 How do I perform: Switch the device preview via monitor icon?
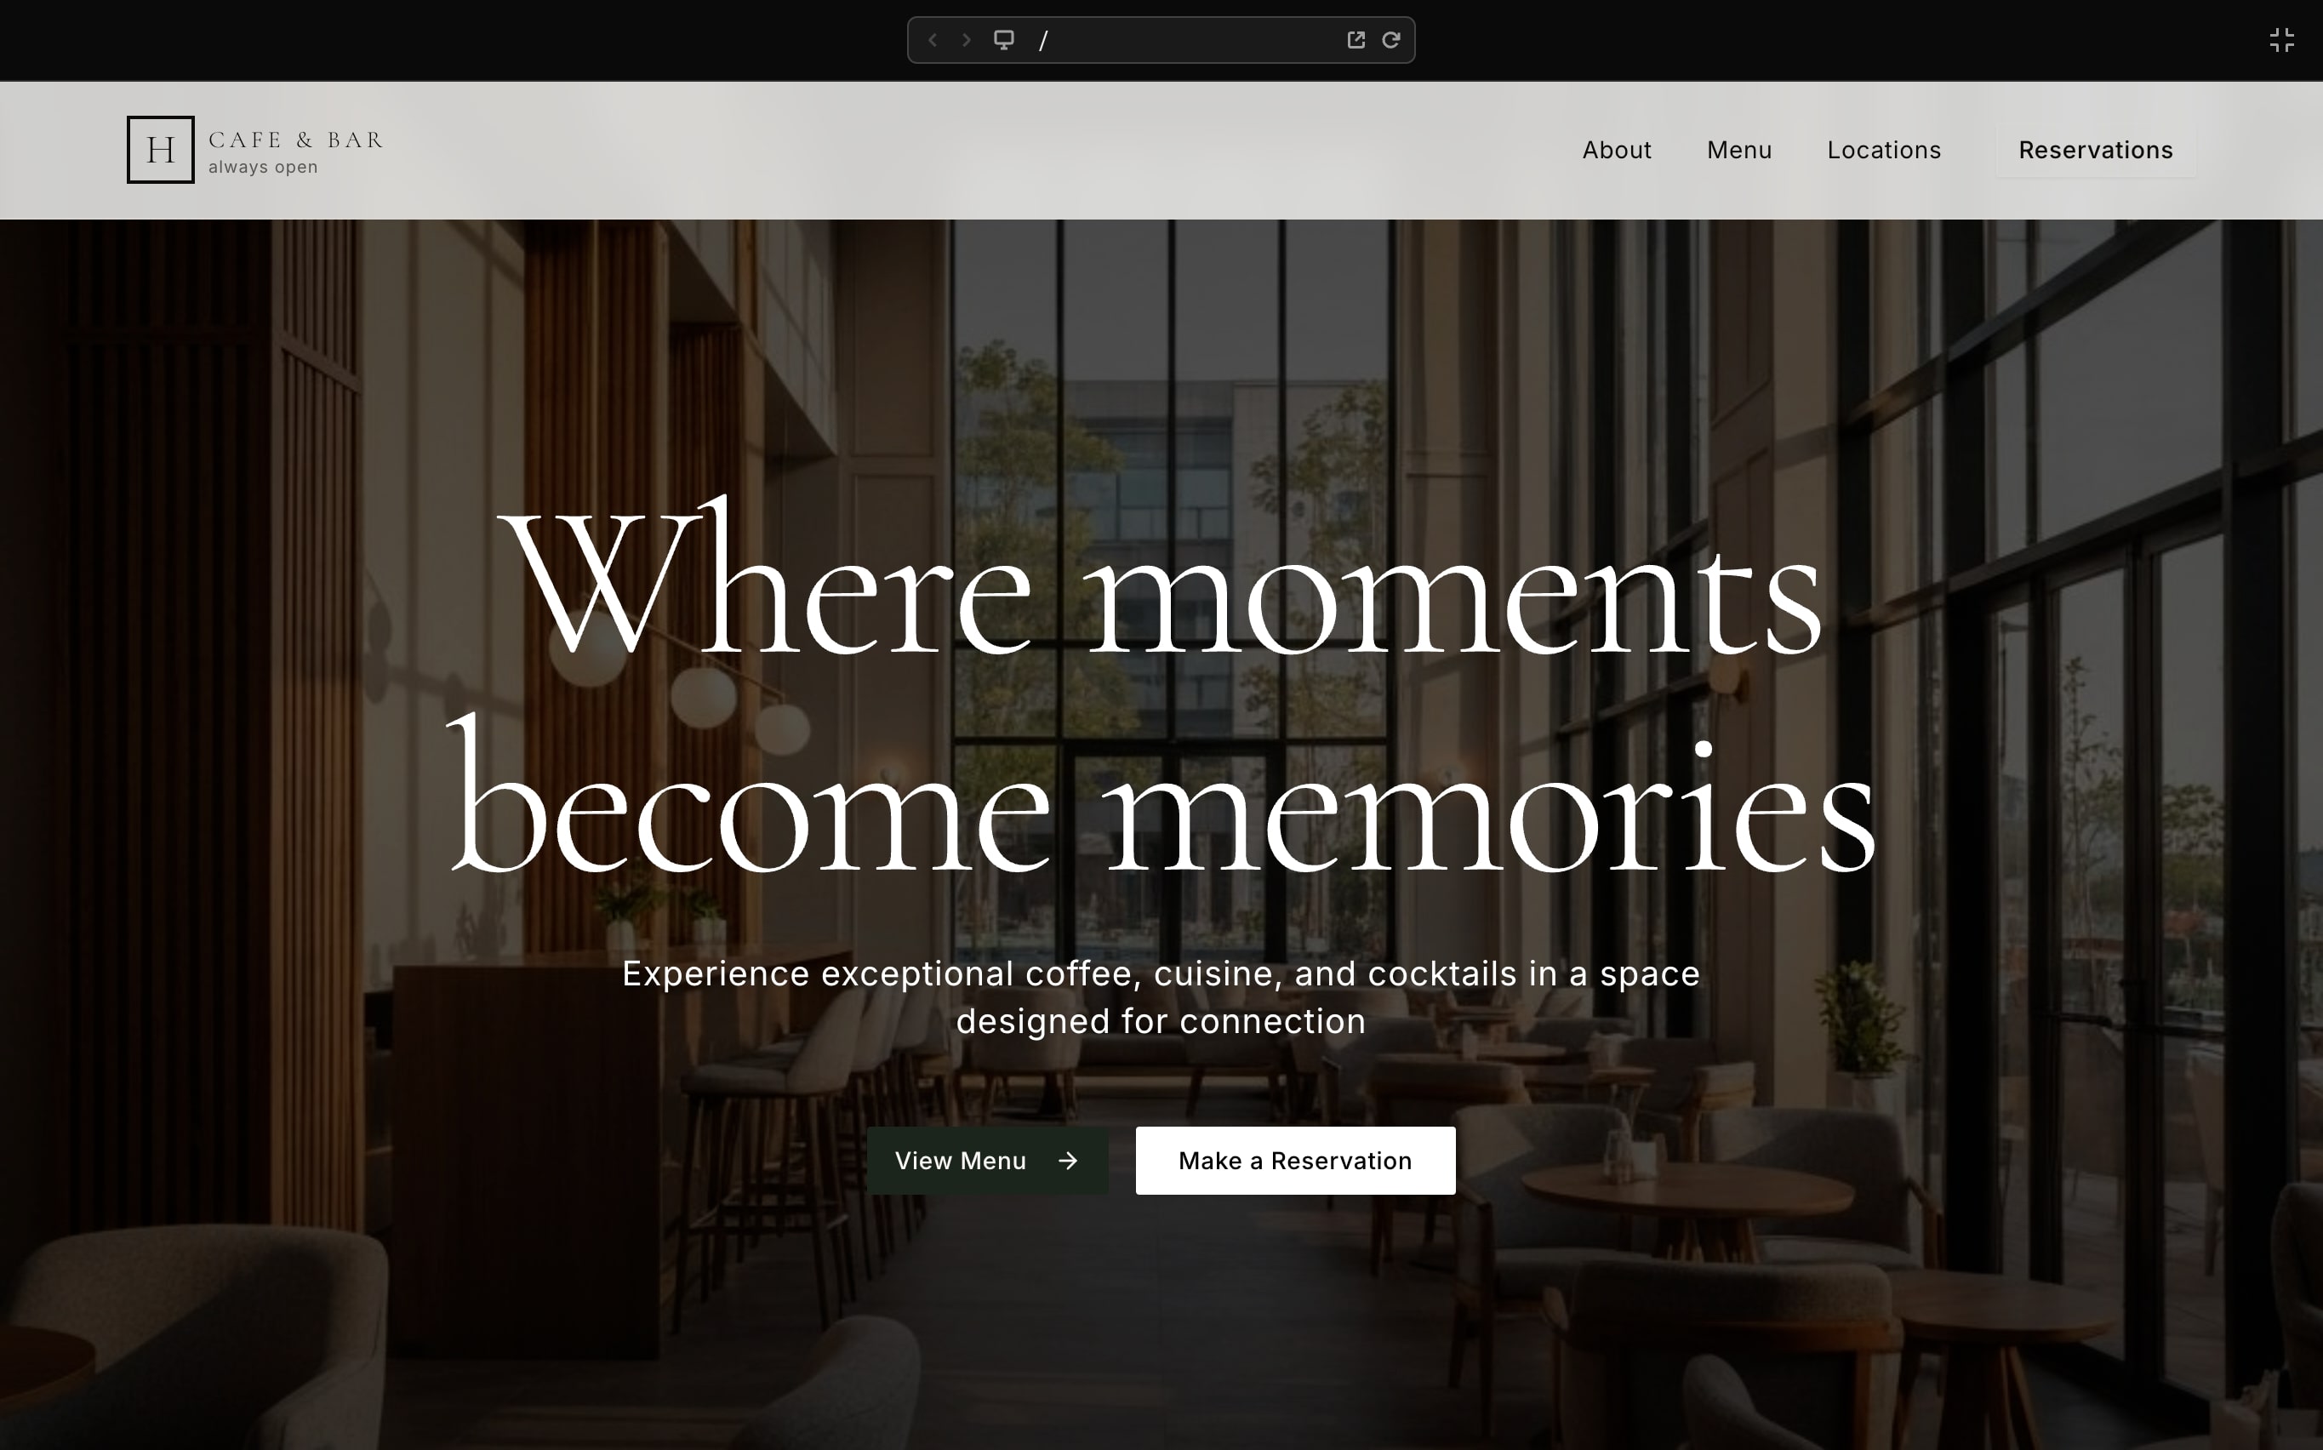[1003, 40]
